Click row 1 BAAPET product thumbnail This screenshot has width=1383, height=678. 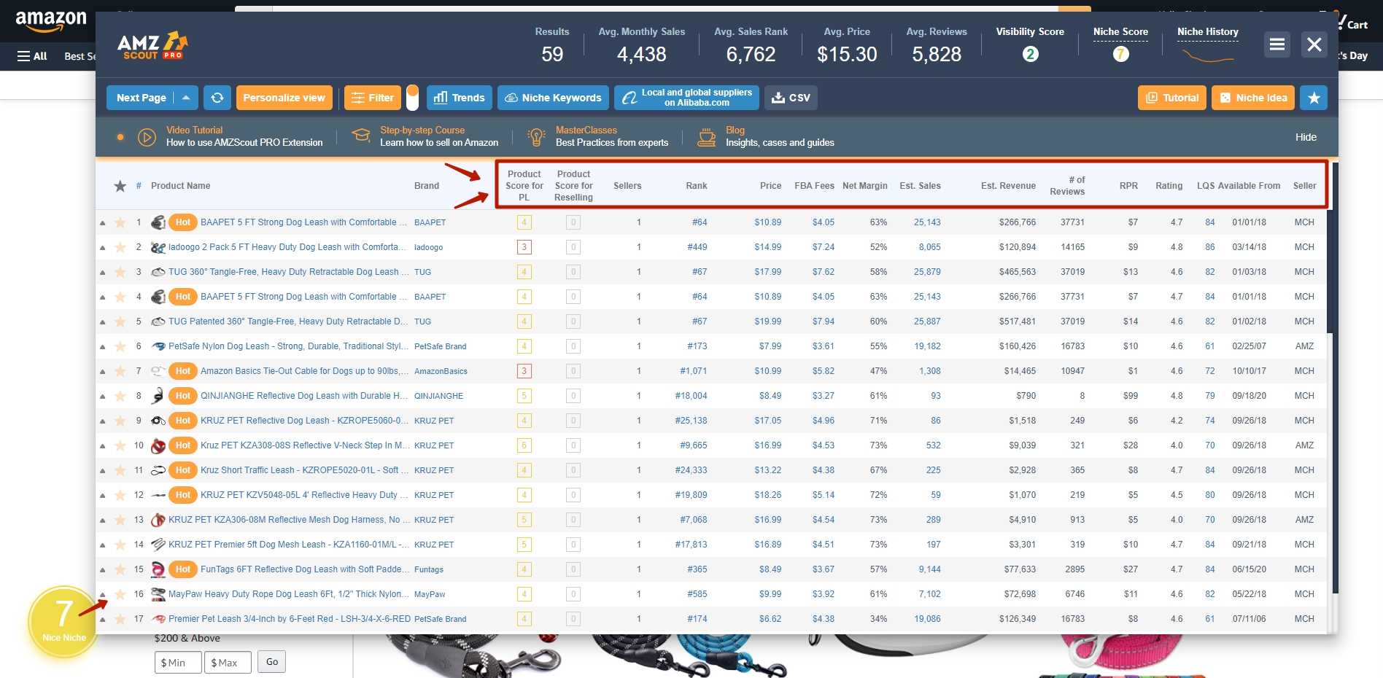[x=158, y=222]
